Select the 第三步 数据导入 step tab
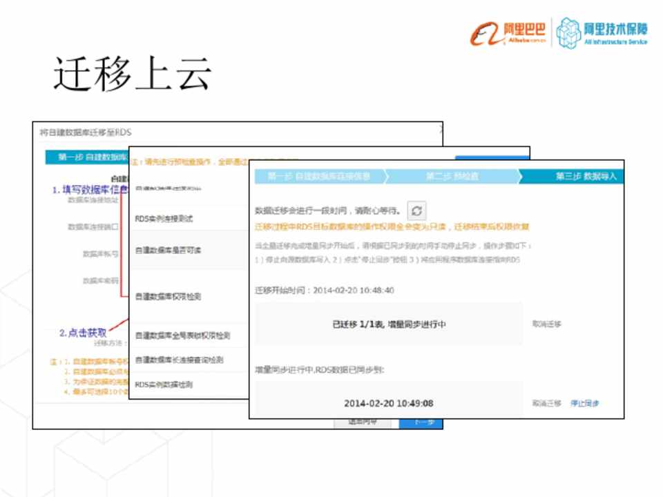Image resolution: width=663 pixels, height=497 pixels. [x=584, y=176]
